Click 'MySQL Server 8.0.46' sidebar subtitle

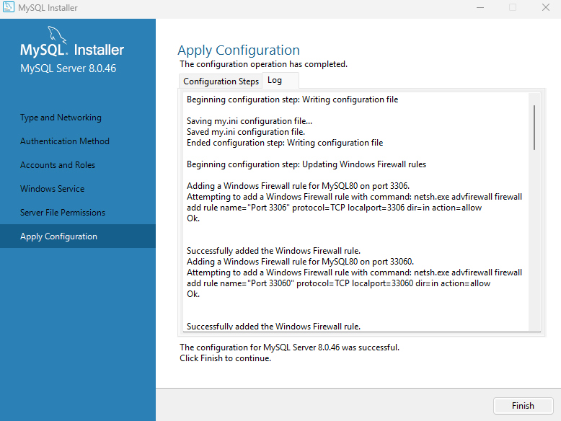tap(69, 68)
